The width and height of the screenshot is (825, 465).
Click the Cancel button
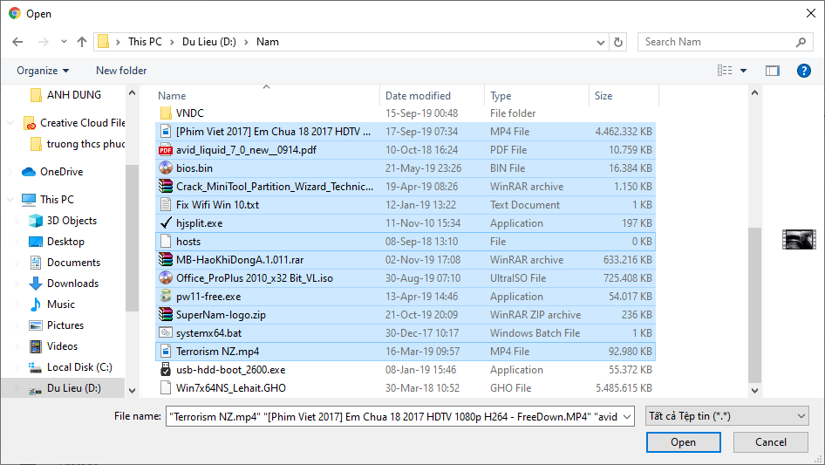[770, 442]
